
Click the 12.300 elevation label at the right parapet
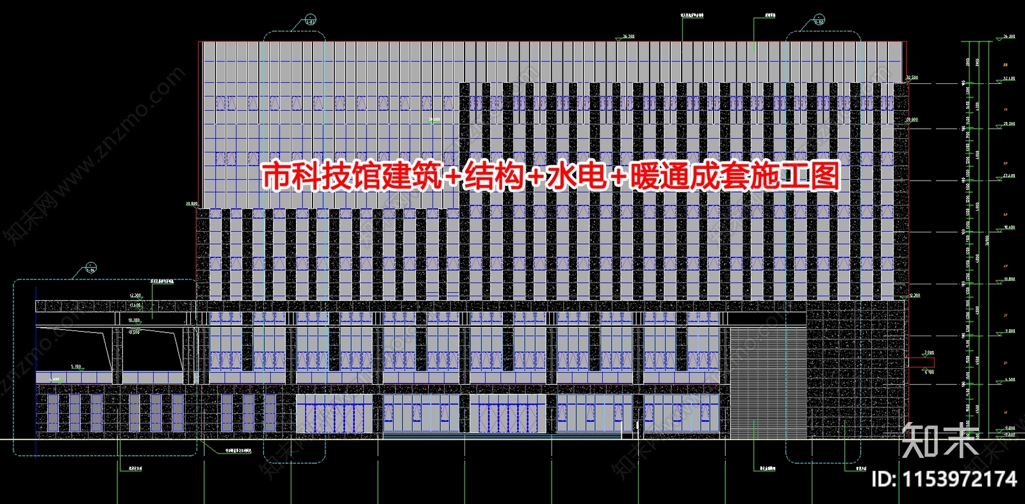(915, 295)
